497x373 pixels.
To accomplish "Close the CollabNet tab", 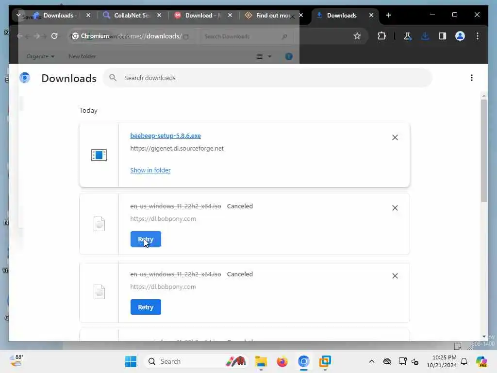I will (x=159, y=15).
